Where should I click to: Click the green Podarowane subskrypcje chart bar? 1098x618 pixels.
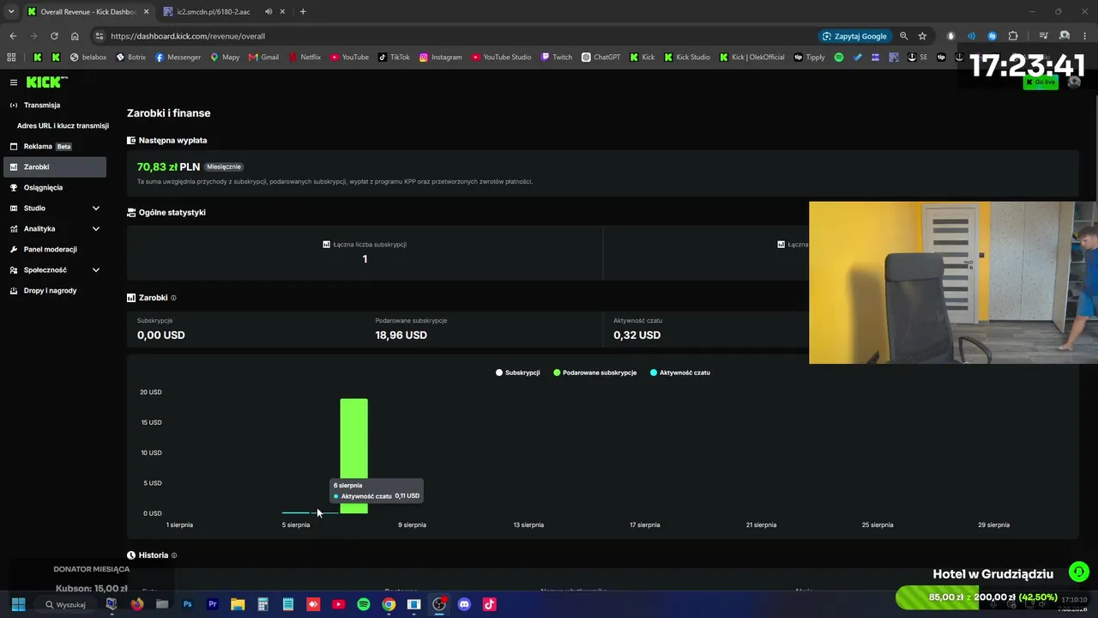point(353,456)
